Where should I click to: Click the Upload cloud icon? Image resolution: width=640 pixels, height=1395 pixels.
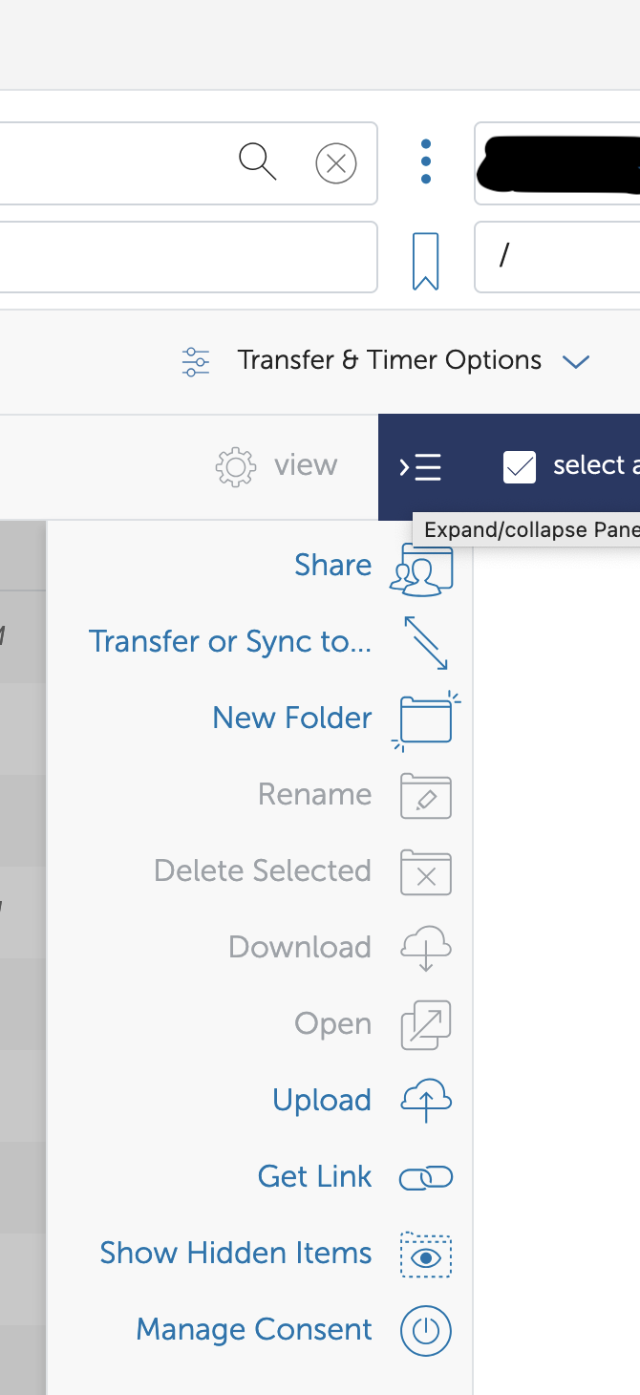(425, 1101)
